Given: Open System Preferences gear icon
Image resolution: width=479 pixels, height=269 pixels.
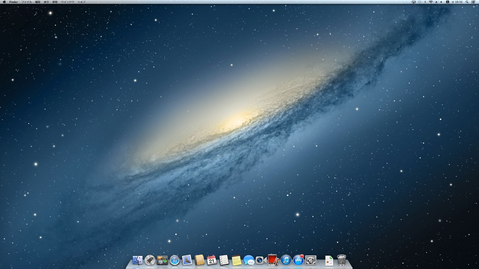Looking at the screenshot, I should [x=311, y=260].
